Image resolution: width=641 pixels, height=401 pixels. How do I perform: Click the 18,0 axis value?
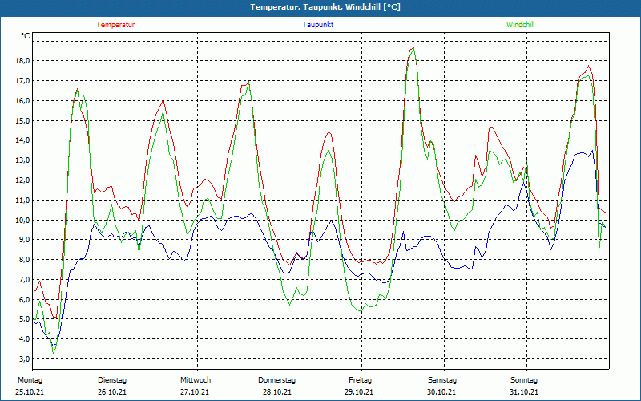(x=23, y=61)
